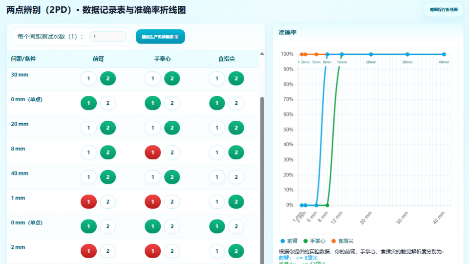Image resolution: width=469 pixels, height=264 pixels.
Task: Select 1 for 食指尖 in 40 mm row
Action: click(x=217, y=177)
